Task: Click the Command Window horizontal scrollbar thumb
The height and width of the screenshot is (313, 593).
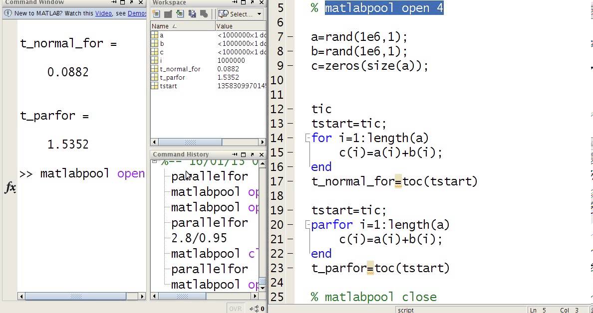Action: [76, 297]
